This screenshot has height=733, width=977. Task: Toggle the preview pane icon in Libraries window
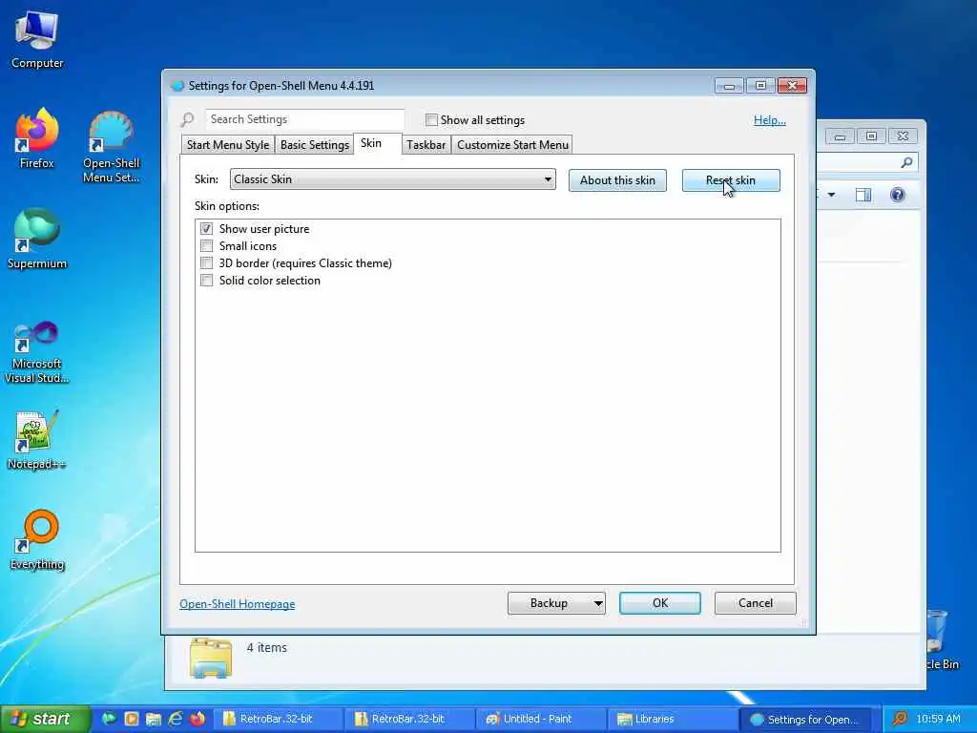point(863,195)
